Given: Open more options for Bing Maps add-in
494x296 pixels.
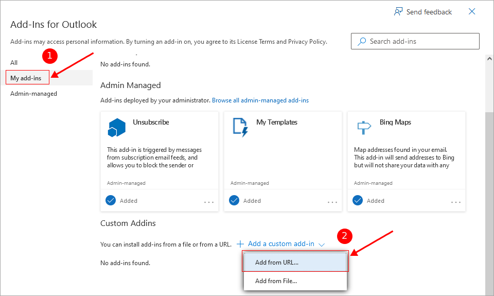Looking at the screenshot, I should tap(455, 202).
